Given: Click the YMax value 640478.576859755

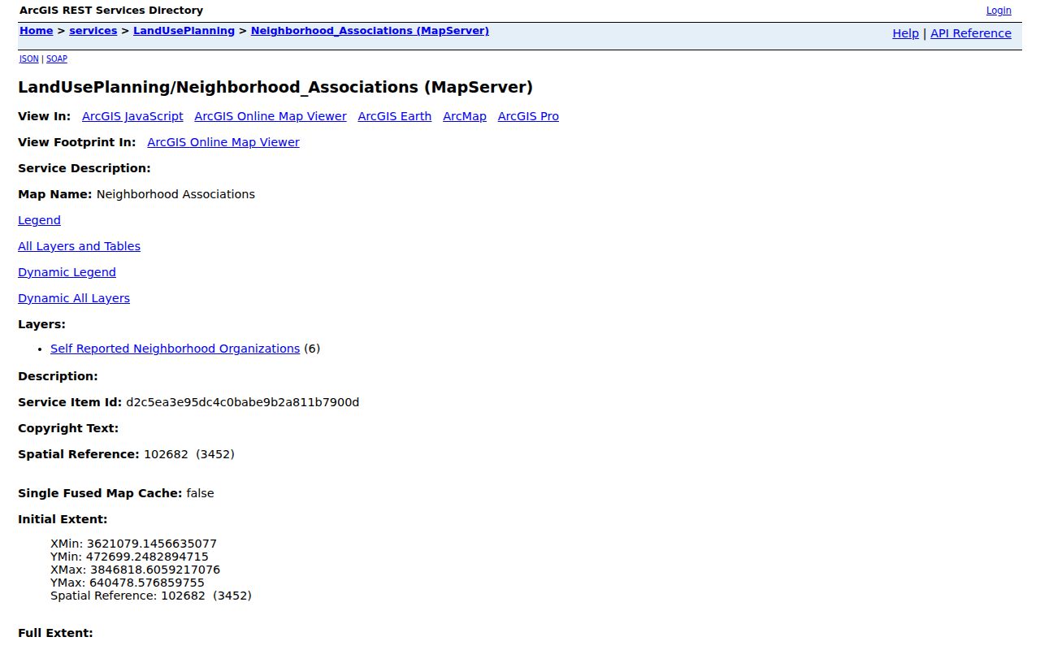Looking at the screenshot, I should [x=147, y=583].
